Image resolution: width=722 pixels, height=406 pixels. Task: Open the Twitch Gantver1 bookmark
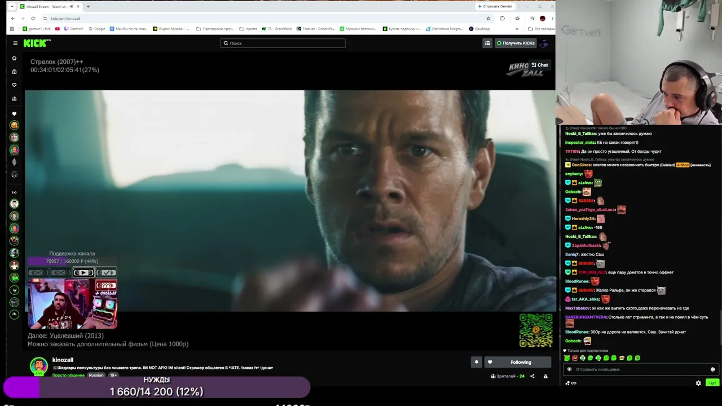[74, 29]
